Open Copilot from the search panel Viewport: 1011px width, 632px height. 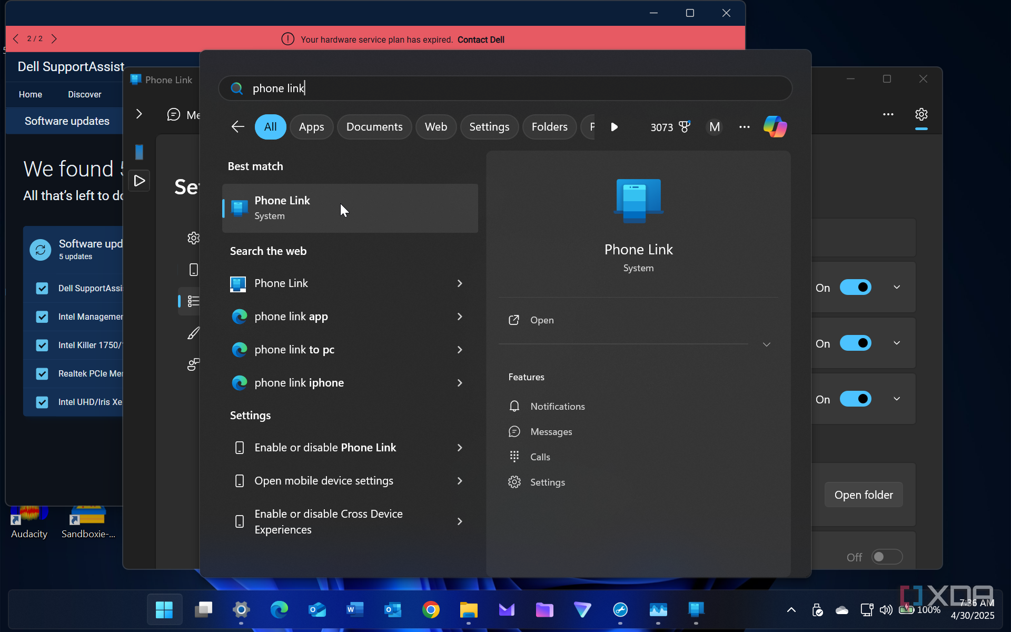click(x=775, y=126)
